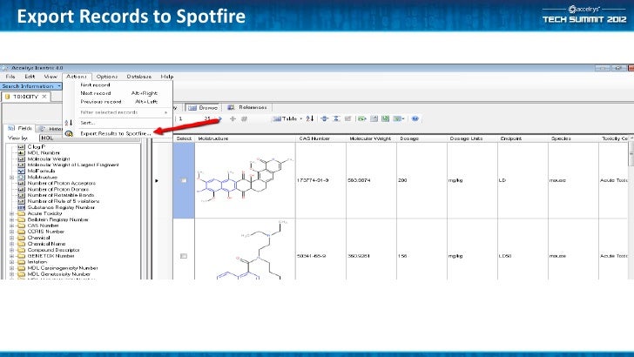Click the Species column header
This screenshot has width=634, height=357.
(573, 138)
